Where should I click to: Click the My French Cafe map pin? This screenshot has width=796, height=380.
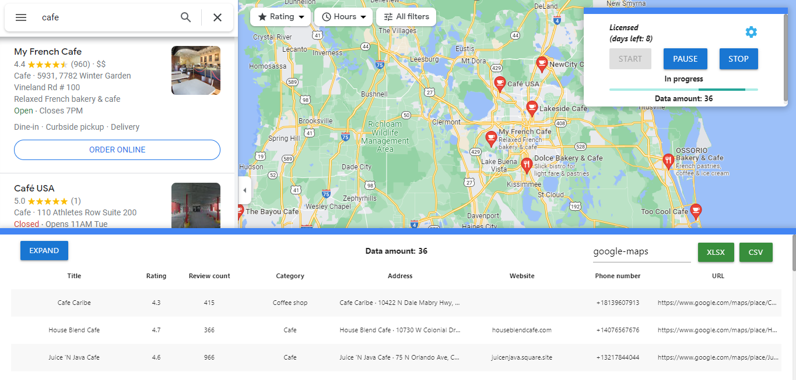click(x=491, y=138)
